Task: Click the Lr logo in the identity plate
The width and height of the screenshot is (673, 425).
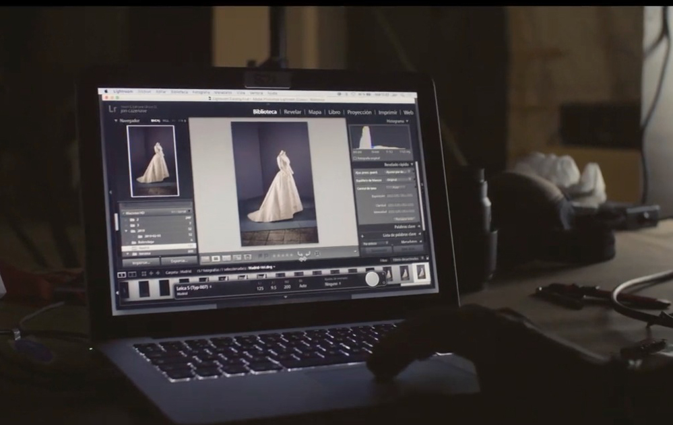Action: pyautogui.click(x=113, y=108)
